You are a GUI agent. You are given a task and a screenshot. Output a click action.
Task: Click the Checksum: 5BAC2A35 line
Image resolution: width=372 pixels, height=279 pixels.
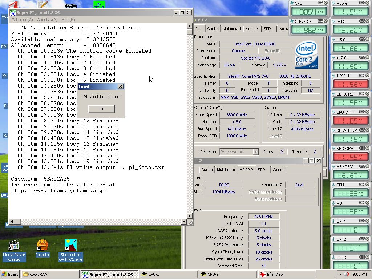pyautogui.click(x=40, y=179)
